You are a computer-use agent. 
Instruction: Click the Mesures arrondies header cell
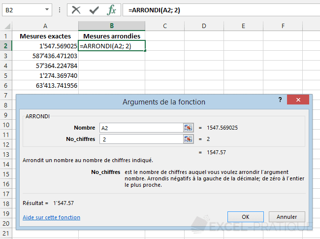click(112, 36)
